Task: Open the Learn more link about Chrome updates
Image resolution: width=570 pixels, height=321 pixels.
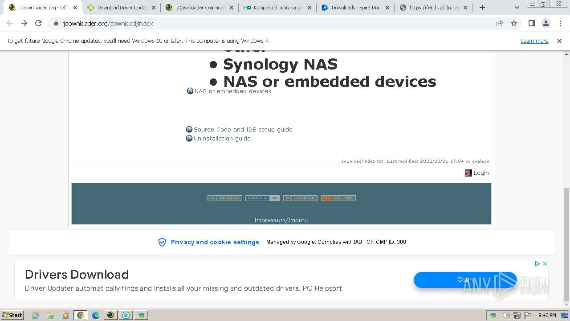Action: pyautogui.click(x=534, y=41)
